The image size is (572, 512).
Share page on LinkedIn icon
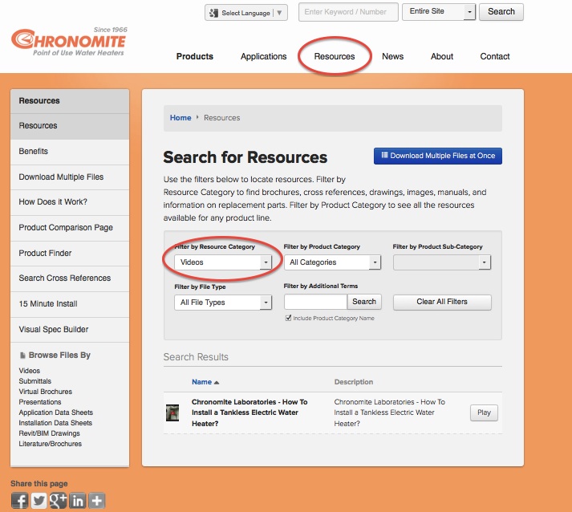coord(77,500)
